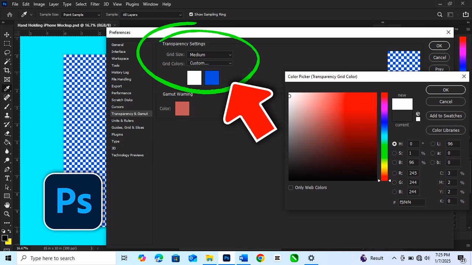Open the Grid Size dropdown

pyautogui.click(x=210, y=54)
